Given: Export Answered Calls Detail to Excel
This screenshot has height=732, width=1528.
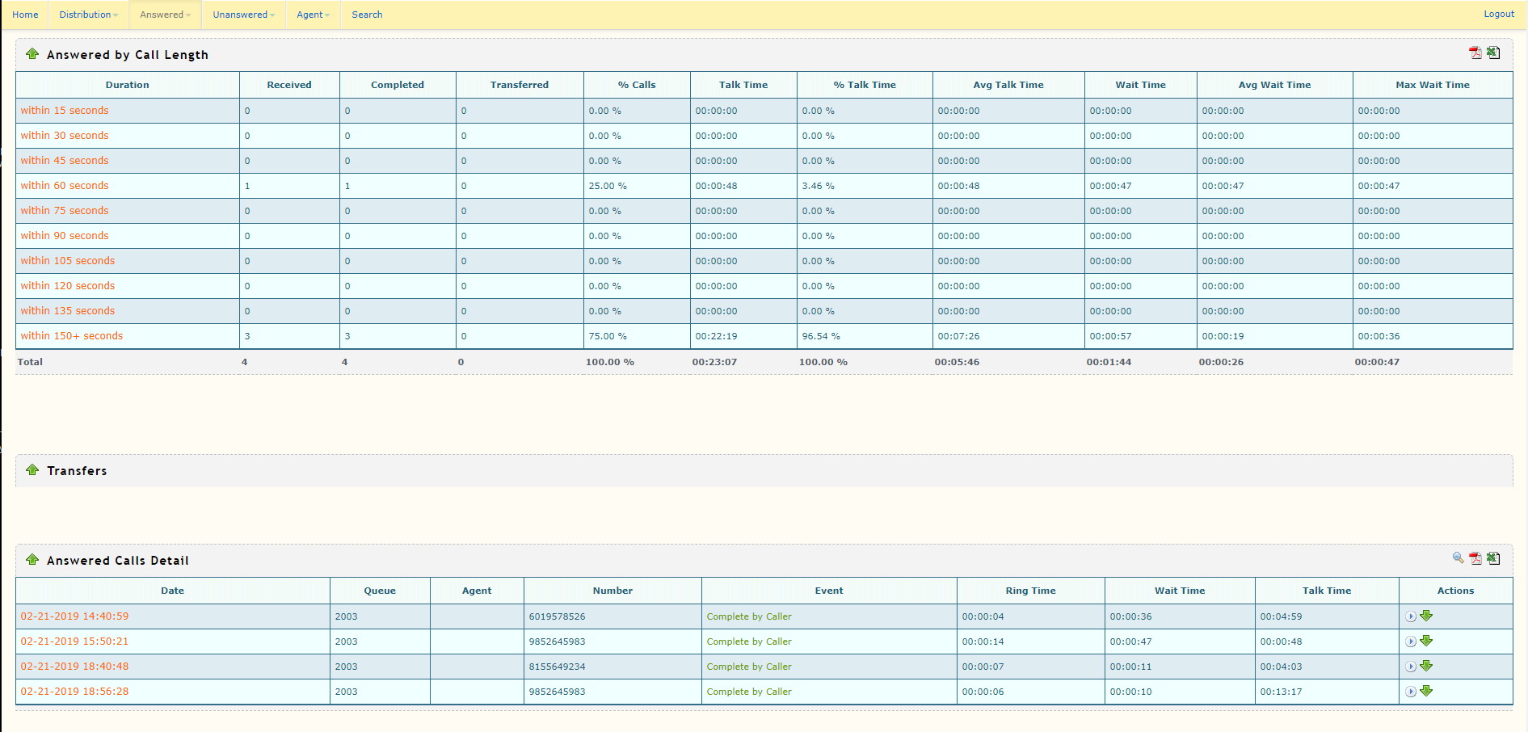Looking at the screenshot, I should 1493,558.
